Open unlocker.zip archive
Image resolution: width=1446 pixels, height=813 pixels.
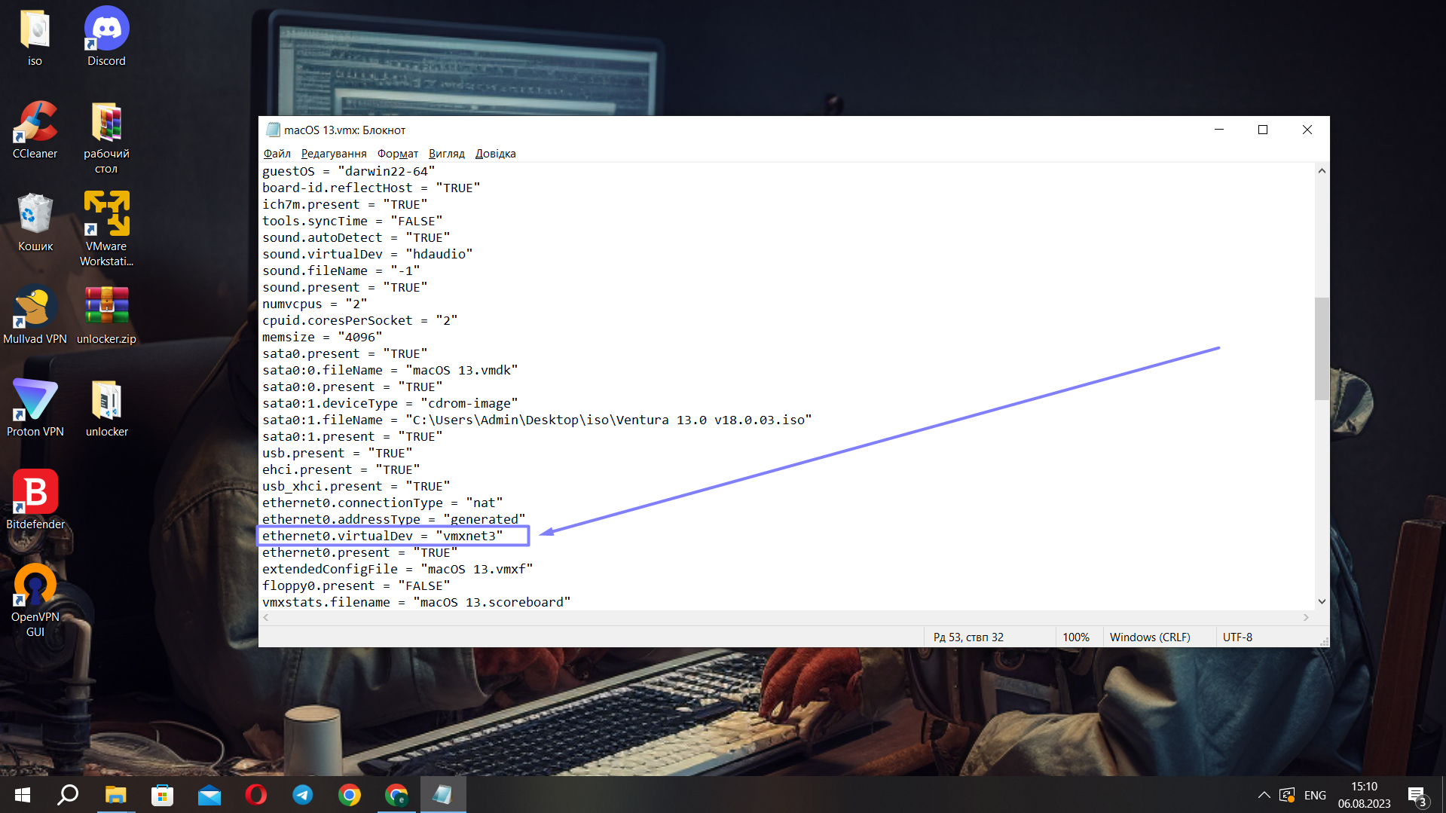coord(106,316)
